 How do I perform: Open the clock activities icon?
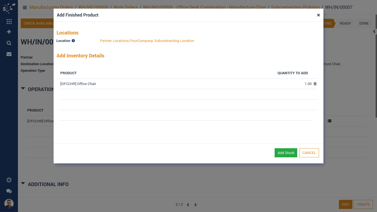(x=9, y=180)
